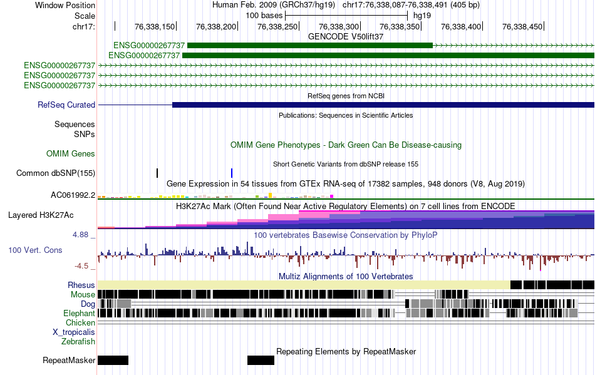Click the Scale label

(85, 16)
